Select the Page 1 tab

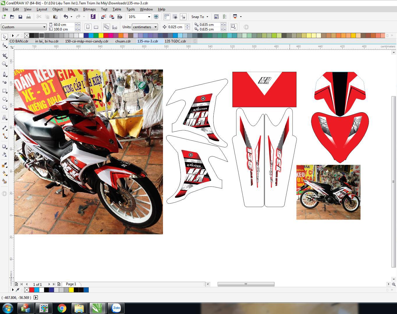pos(71,284)
